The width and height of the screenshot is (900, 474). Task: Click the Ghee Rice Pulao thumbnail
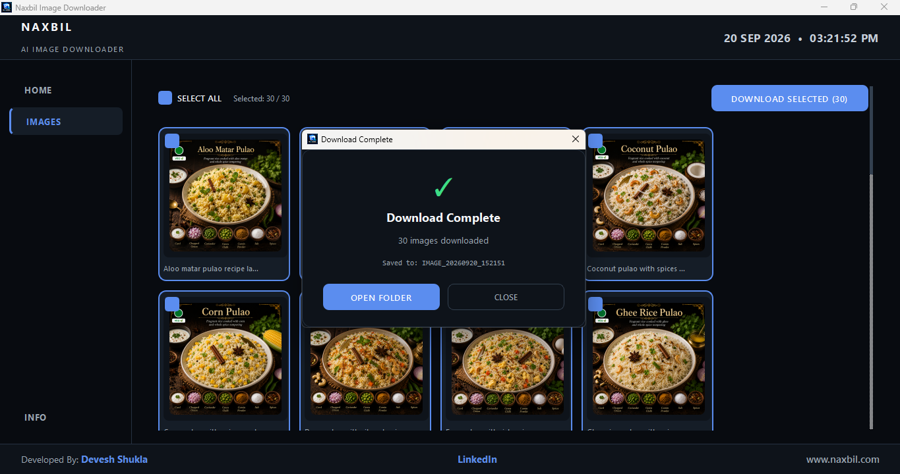click(648, 358)
